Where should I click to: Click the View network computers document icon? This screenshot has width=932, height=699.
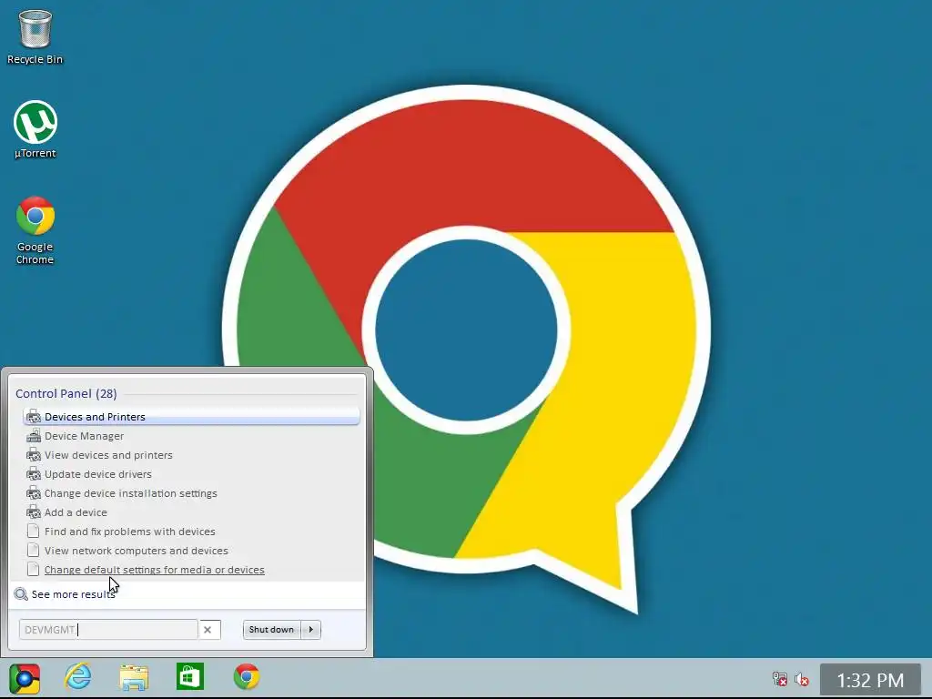pyautogui.click(x=34, y=551)
